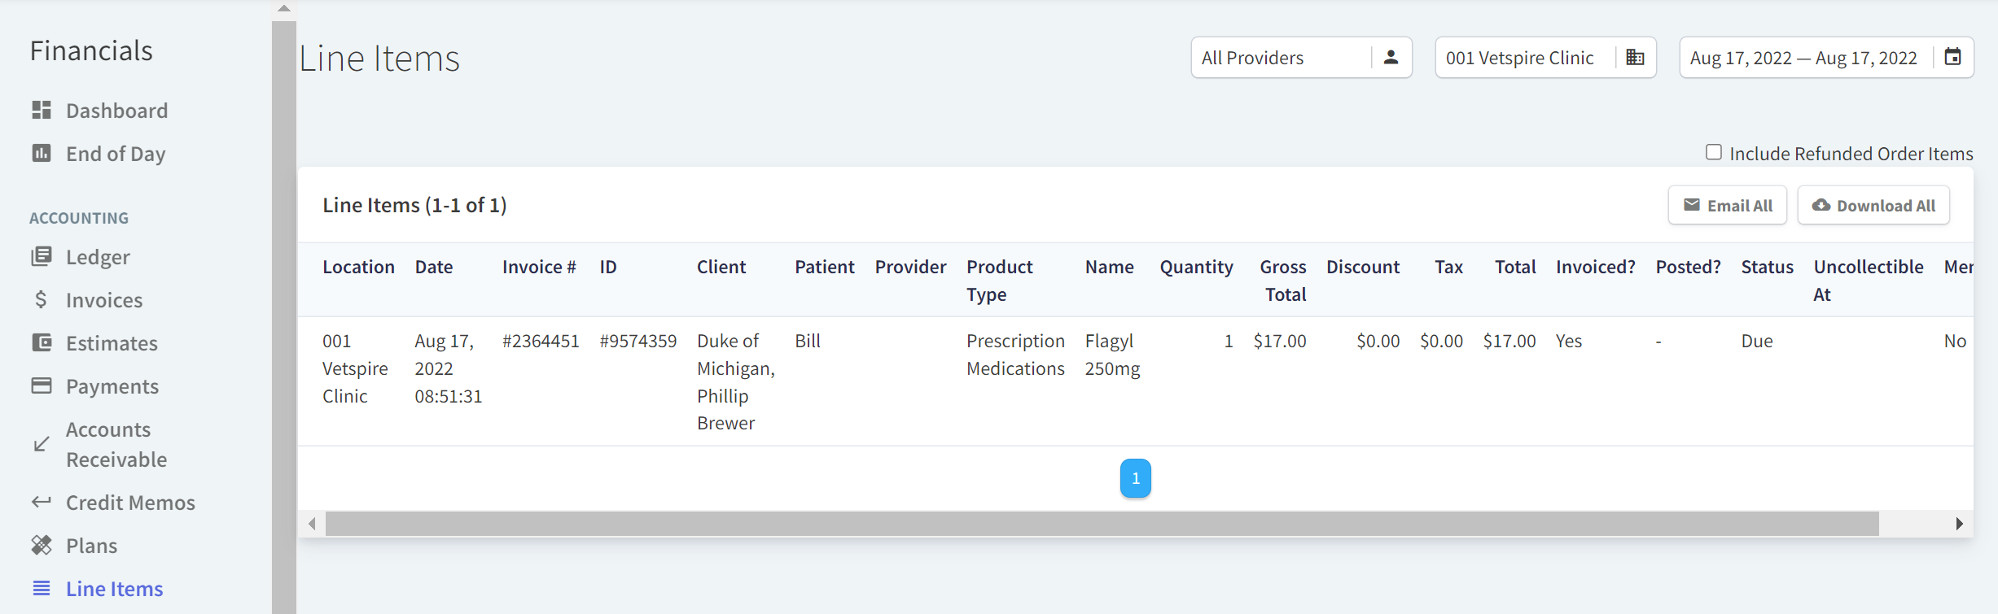Open Credit Memos in sidebar
Image resolution: width=1998 pixels, height=614 pixels.
click(x=130, y=503)
